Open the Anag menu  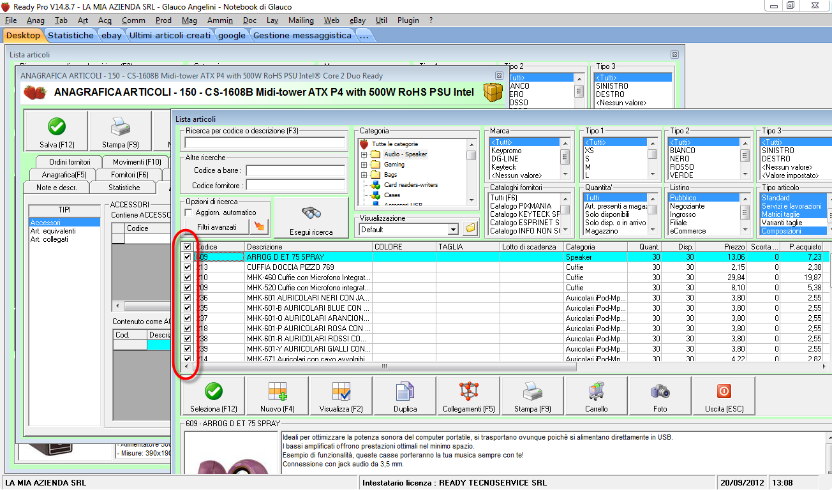click(x=36, y=20)
